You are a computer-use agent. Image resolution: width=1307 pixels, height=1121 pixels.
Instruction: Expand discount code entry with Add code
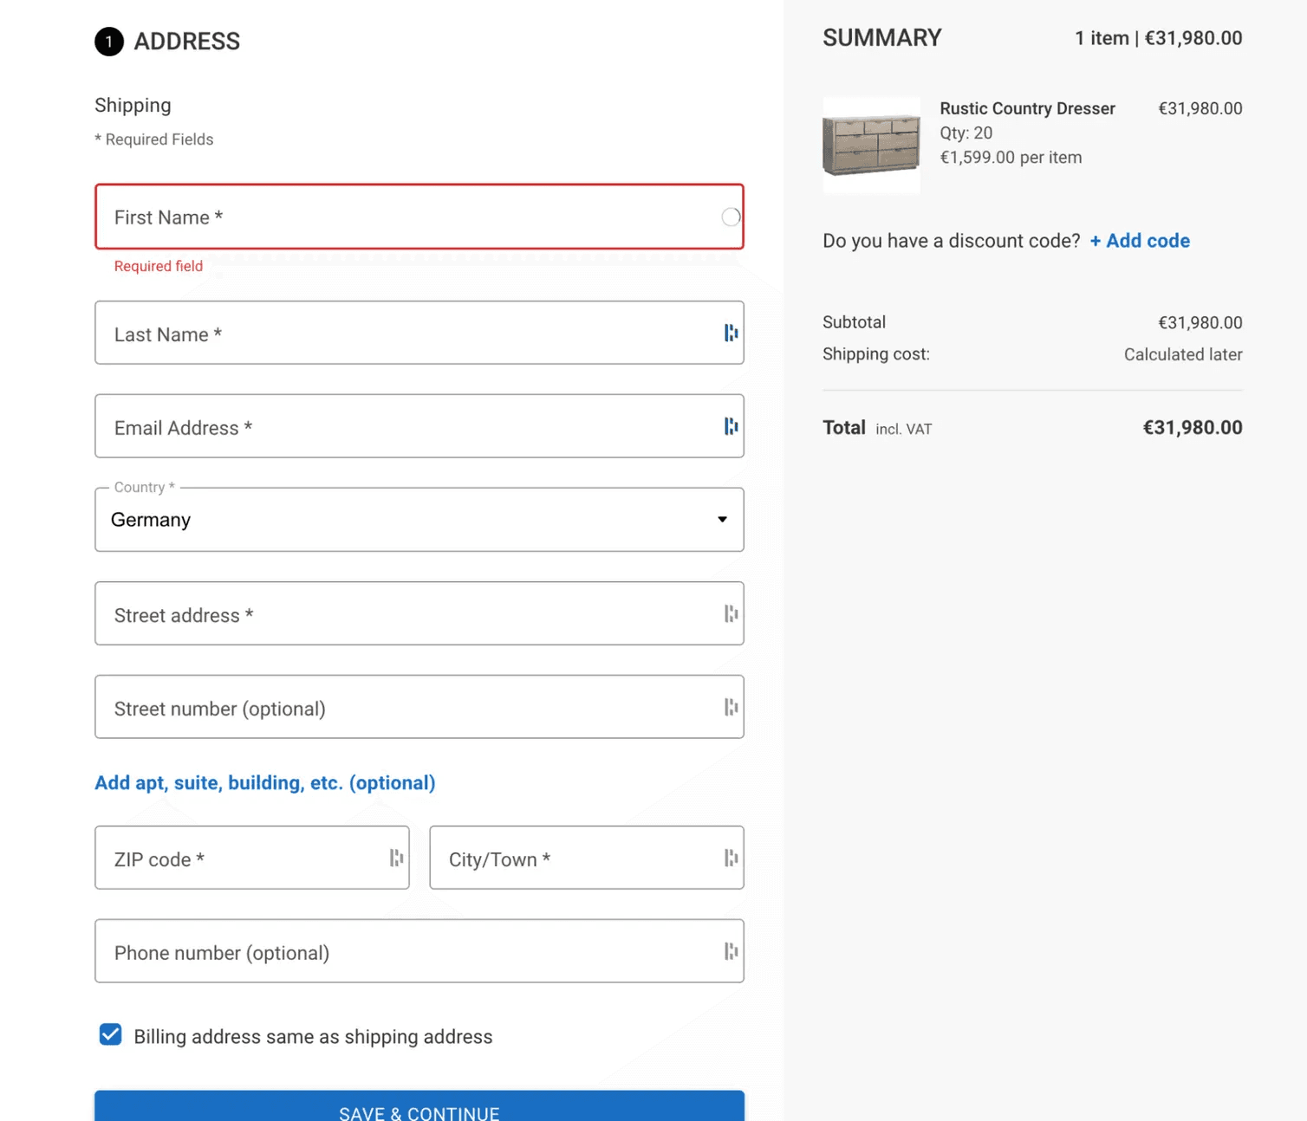1139,241
